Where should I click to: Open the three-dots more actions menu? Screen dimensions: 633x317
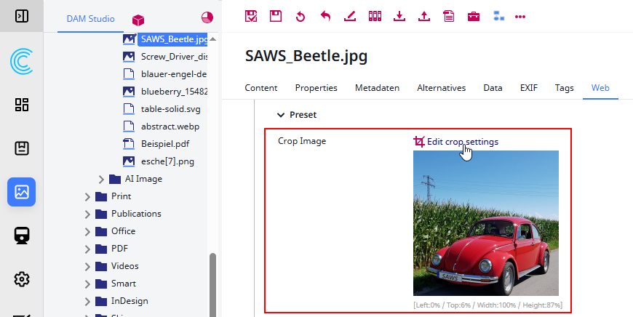[520, 17]
